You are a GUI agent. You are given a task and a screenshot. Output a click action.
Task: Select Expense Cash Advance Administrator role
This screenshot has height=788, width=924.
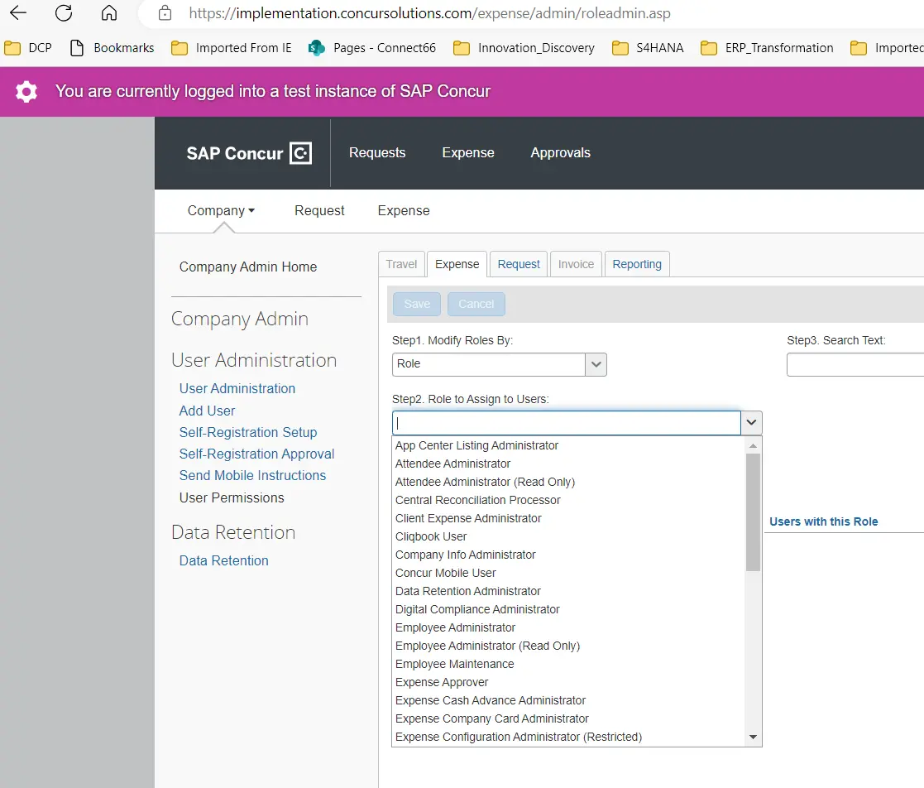(x=568, y=701)
